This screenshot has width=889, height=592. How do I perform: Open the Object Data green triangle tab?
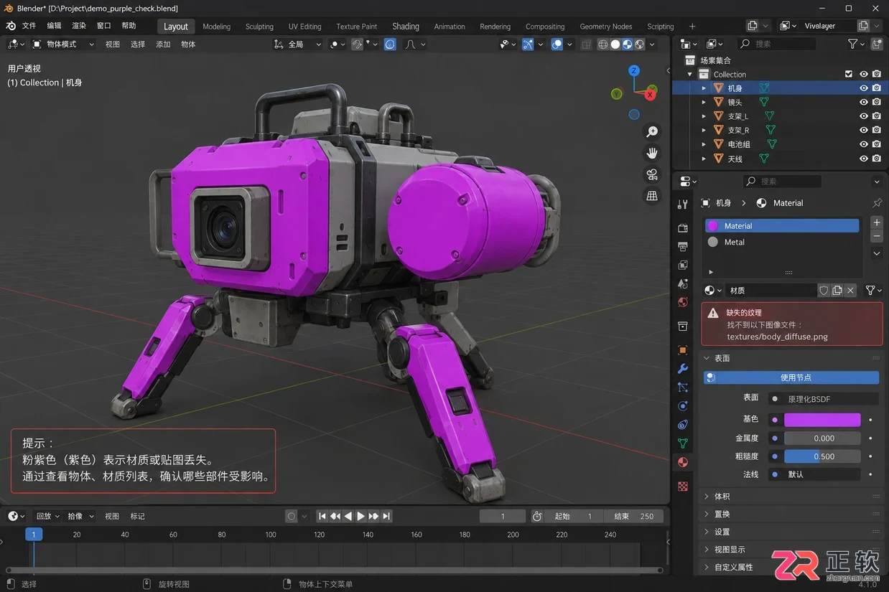pos(683,443)
